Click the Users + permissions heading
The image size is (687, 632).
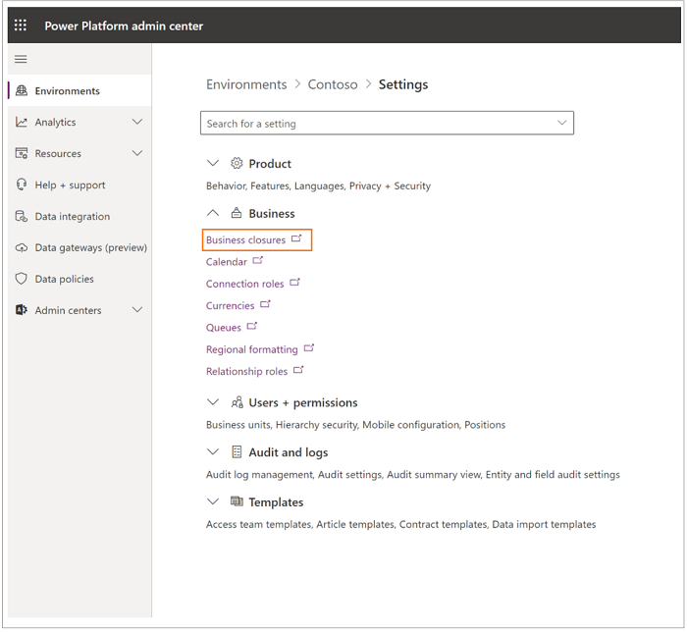tap(303, 402)
